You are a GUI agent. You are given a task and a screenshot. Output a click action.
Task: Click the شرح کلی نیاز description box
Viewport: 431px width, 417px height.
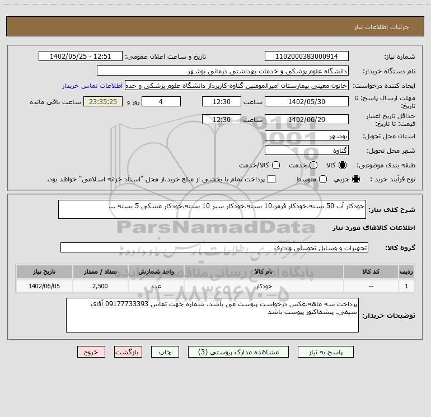point(212,210)
